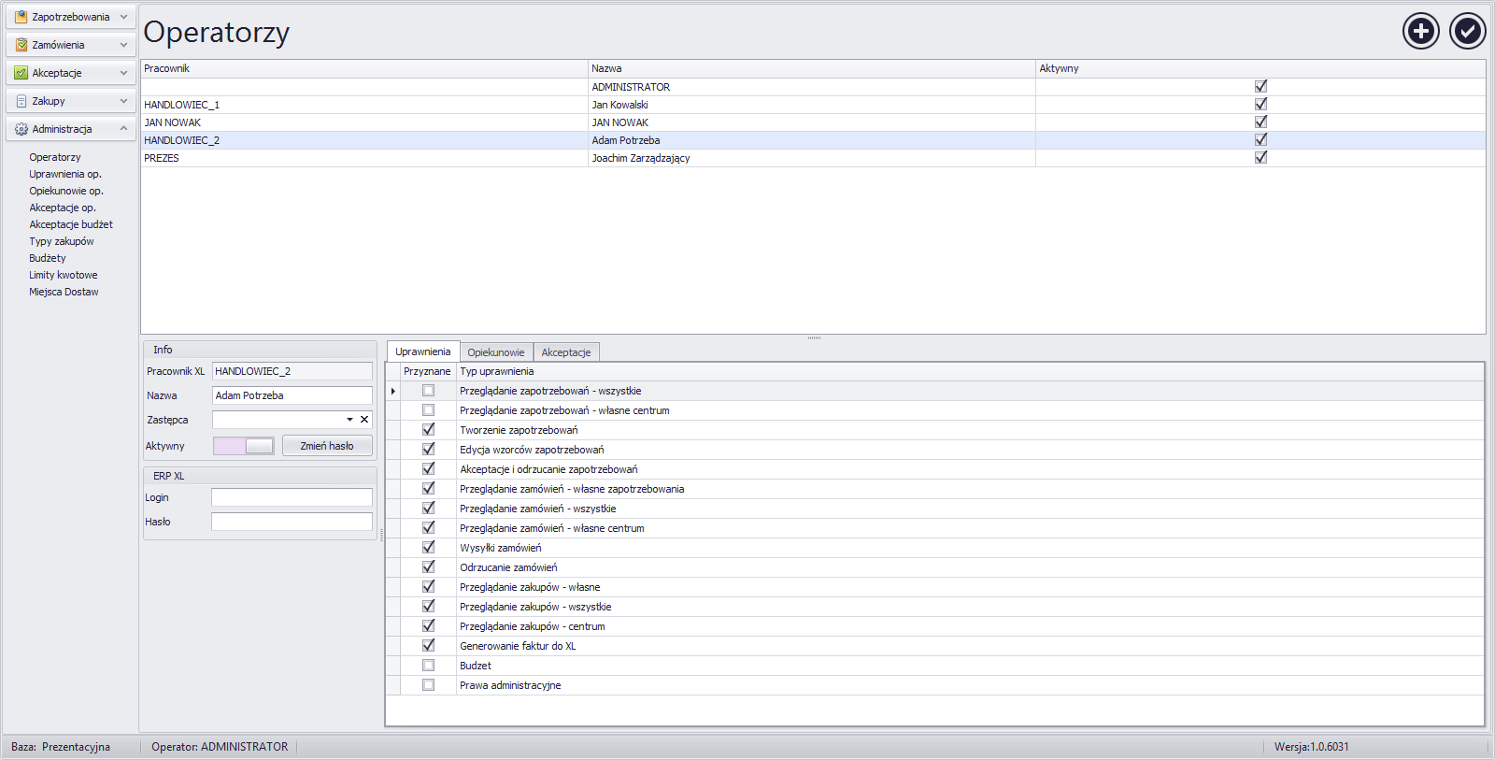Viewport: 1495px width, 760px height.
Task: Open Miejsca Dostaw in the sidebar
Action: pyautogui.click(x=64, y=292)
